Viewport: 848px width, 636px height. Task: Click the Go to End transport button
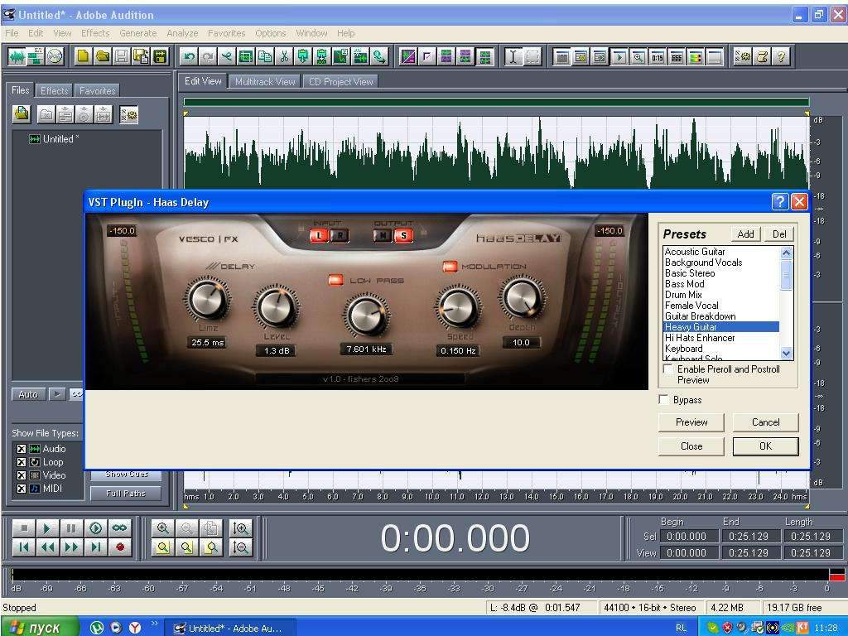pos(96,547)
